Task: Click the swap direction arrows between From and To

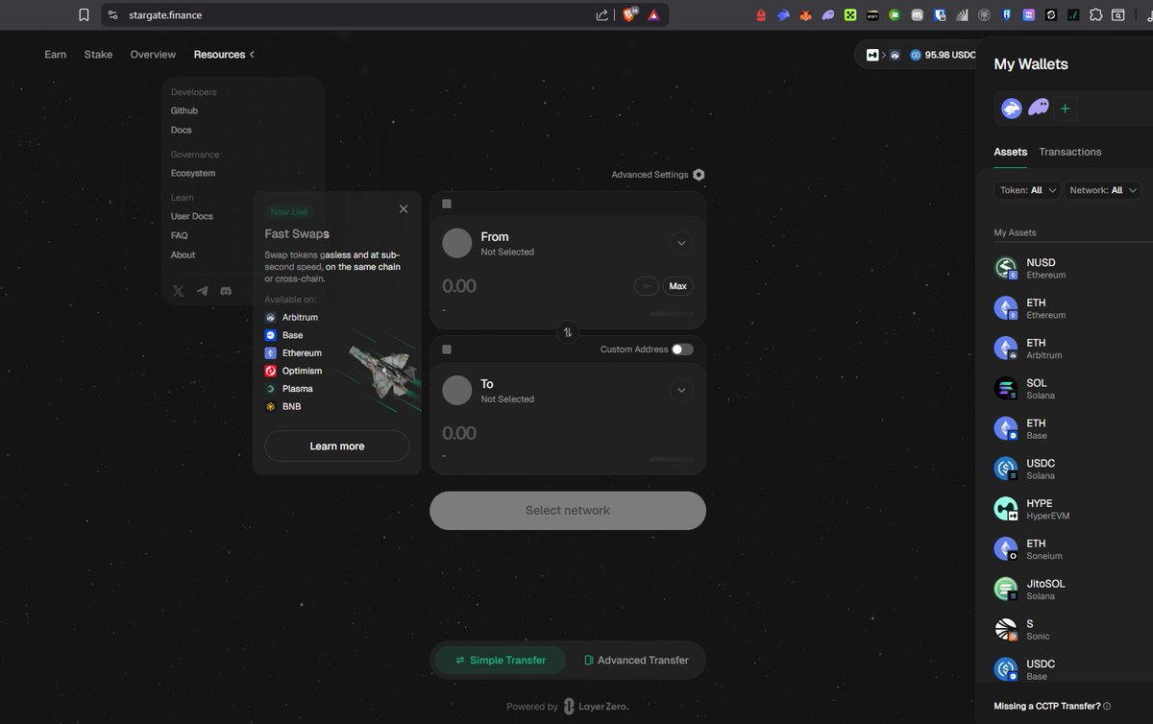Action: coord(567,331)
